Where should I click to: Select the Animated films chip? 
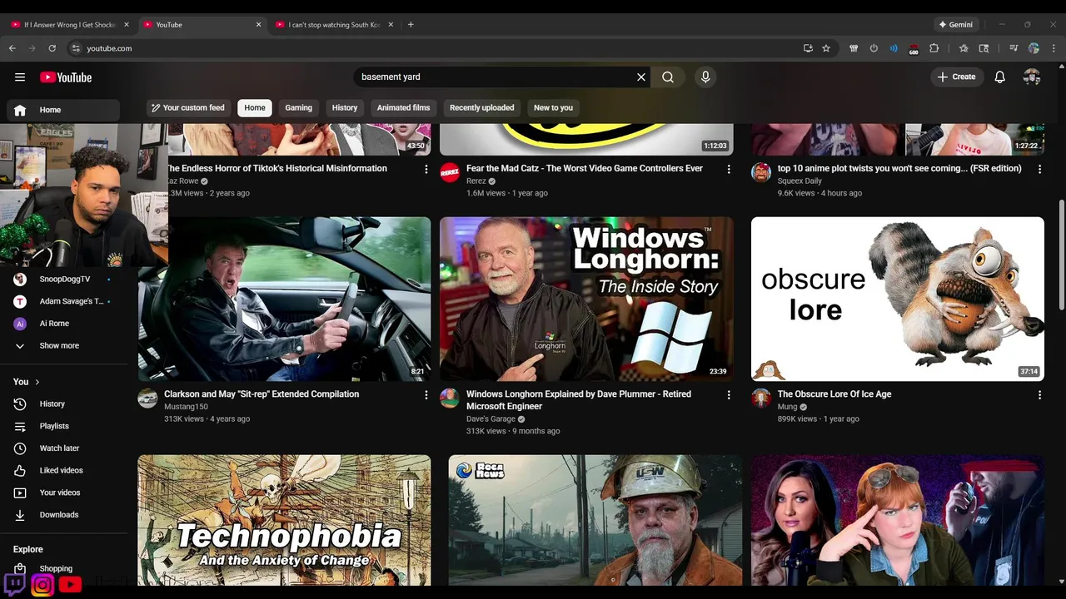[x=403, y=107]
